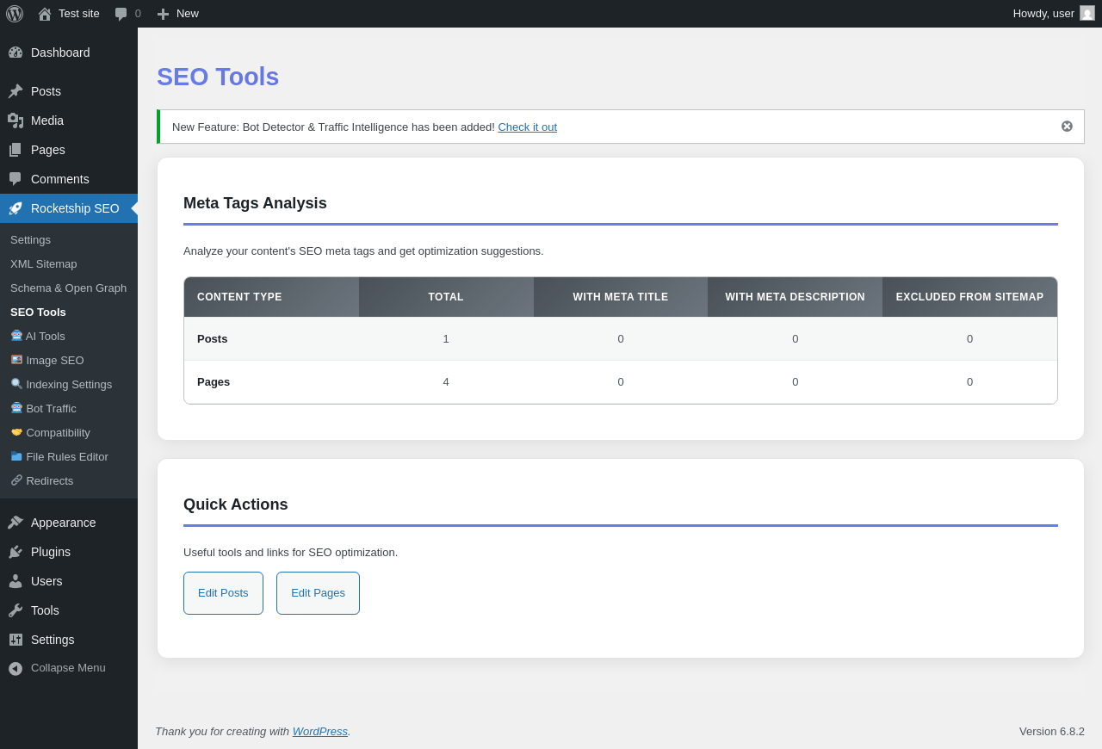
Task: Click the WordPress logo icon
Action: (15, 14)
